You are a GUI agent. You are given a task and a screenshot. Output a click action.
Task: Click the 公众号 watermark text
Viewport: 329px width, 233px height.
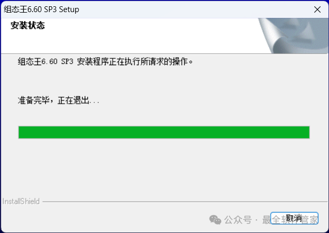tap(238, 220)
